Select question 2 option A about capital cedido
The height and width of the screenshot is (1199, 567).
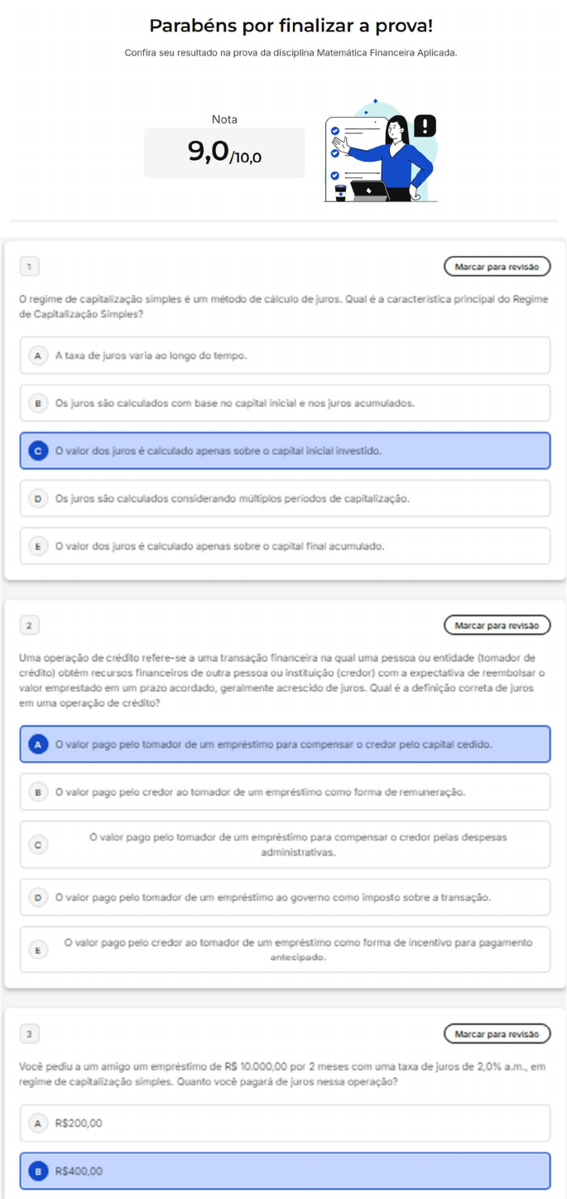pyautogui.click(x=285, y=744)
